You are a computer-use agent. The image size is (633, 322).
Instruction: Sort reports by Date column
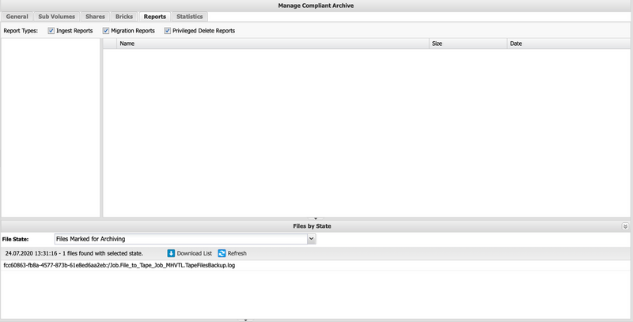pos(568,44)
